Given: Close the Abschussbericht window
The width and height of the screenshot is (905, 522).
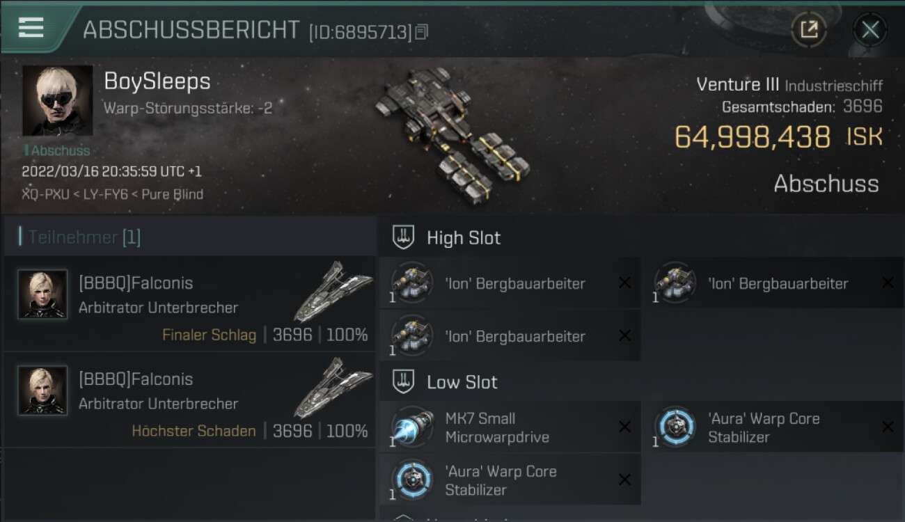Looking at the screenshot, I should point(870,30).
